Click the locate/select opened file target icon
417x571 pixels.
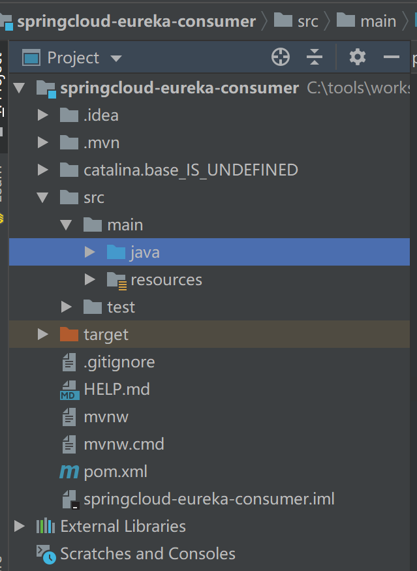click(x=281, y=57)
